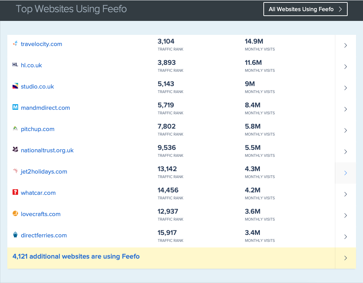This screenshot has height=283, width=363.
Task: Select the 3.6M monthly visits value
Action: point(253,212)
